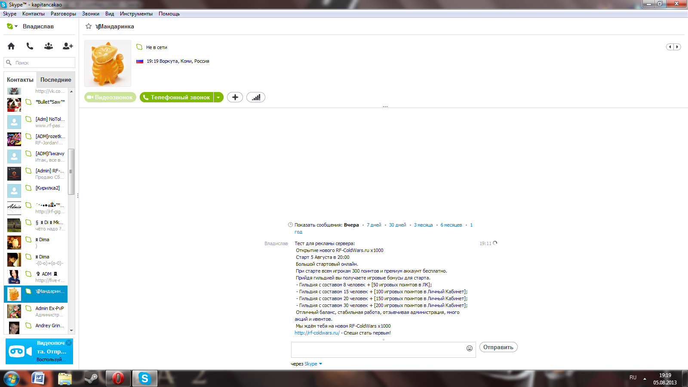Go to the next profile panel page
Screen dimensions: 688x387
[x=677, y=47]
